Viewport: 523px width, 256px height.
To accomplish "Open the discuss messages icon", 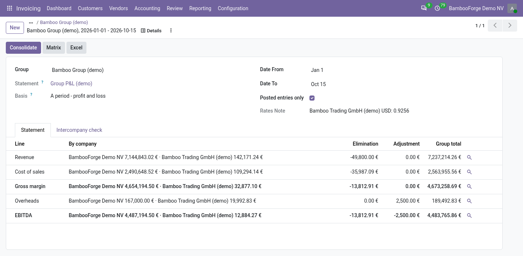I will click(x=424, y=8).
